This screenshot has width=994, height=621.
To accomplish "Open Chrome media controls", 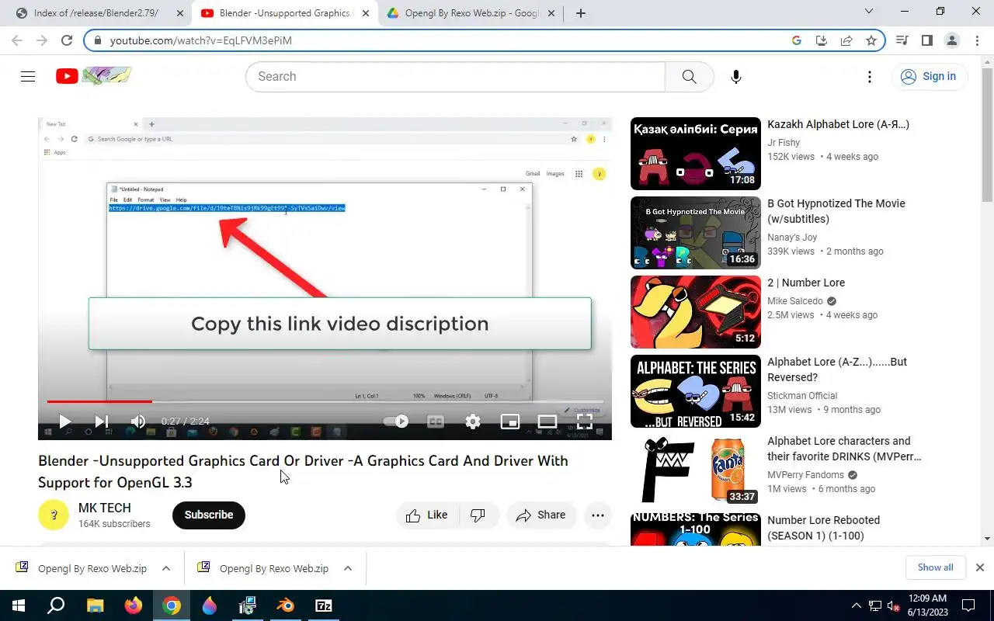I will pos(902,40).
